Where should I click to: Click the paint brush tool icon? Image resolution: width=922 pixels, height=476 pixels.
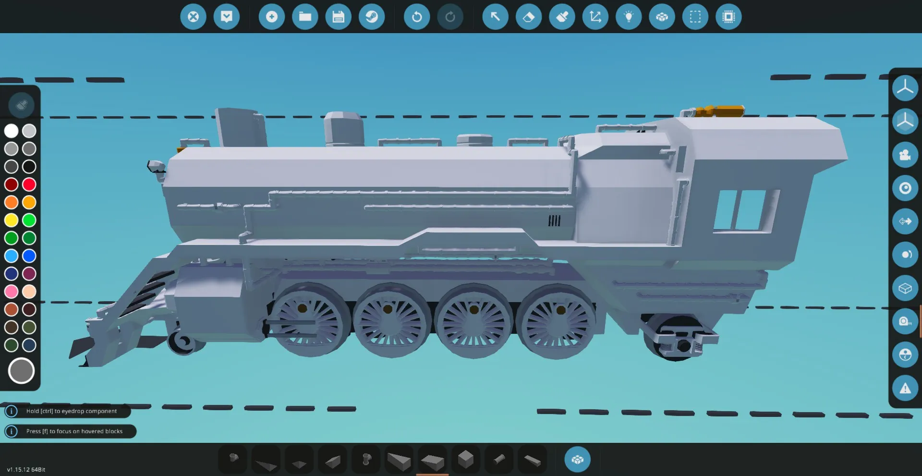click(x=562, y=17)
